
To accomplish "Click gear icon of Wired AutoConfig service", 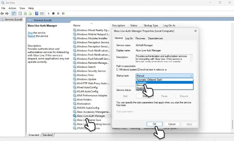I will (75, 87).
